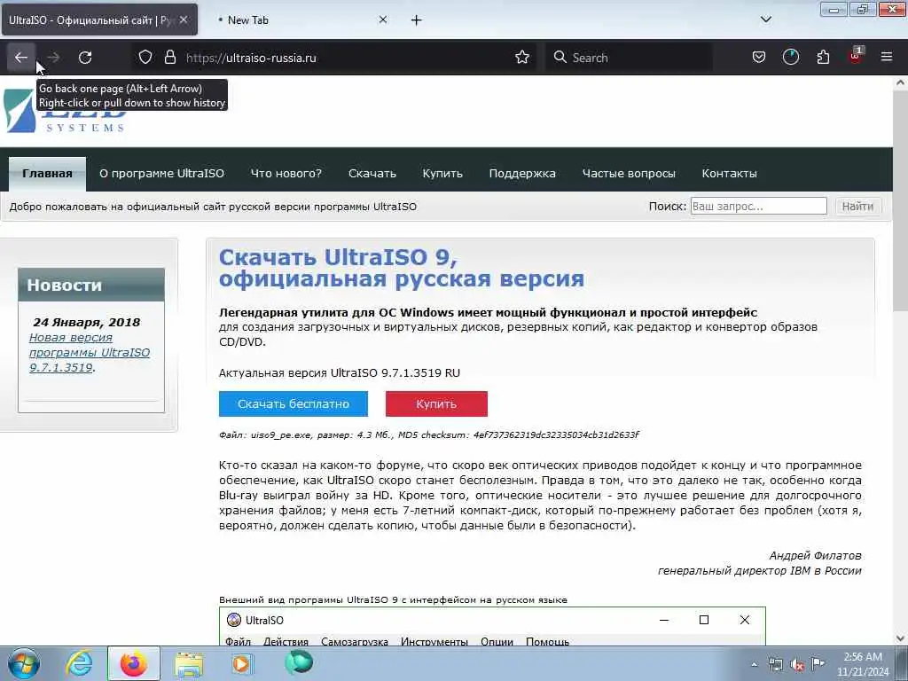Click the Актуальная версия UltraISO 9.7.1.3519 RU text
The height and width of the screenshot is (681, 908).
pyautogui.click(x=340, y=373)
